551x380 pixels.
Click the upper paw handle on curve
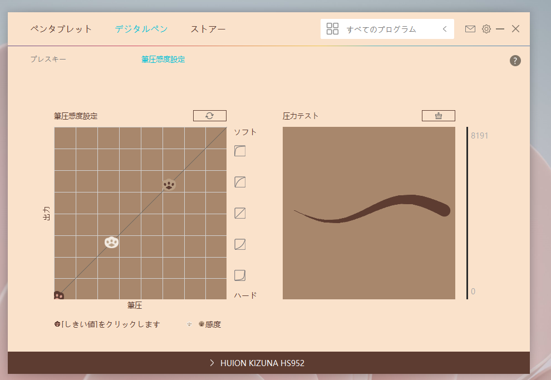[169, 184]
